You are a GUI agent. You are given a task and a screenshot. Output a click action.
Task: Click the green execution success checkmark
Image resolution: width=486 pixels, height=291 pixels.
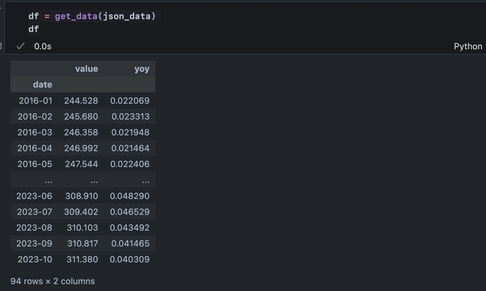click(21, 46)
